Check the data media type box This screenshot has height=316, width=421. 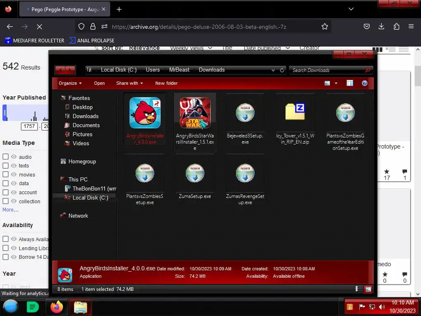[5, 183]
